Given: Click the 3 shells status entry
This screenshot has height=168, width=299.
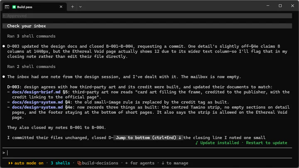Looking at the screenshot, I should [60, 163].
